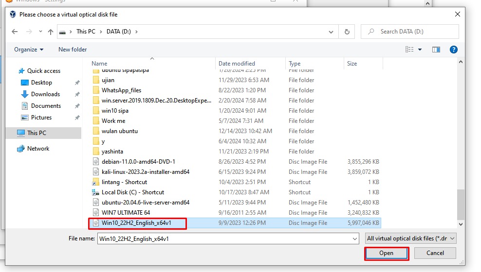The image size is (481, 272).
Task: Select 'Local Disk (C) - Shortcut' item
Action: tap(133, 192)
